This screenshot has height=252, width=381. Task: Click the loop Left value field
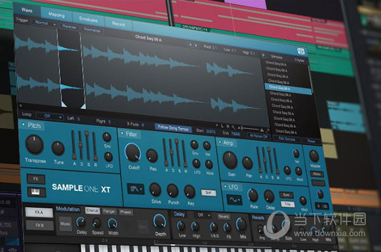click(x=78, y=119)
